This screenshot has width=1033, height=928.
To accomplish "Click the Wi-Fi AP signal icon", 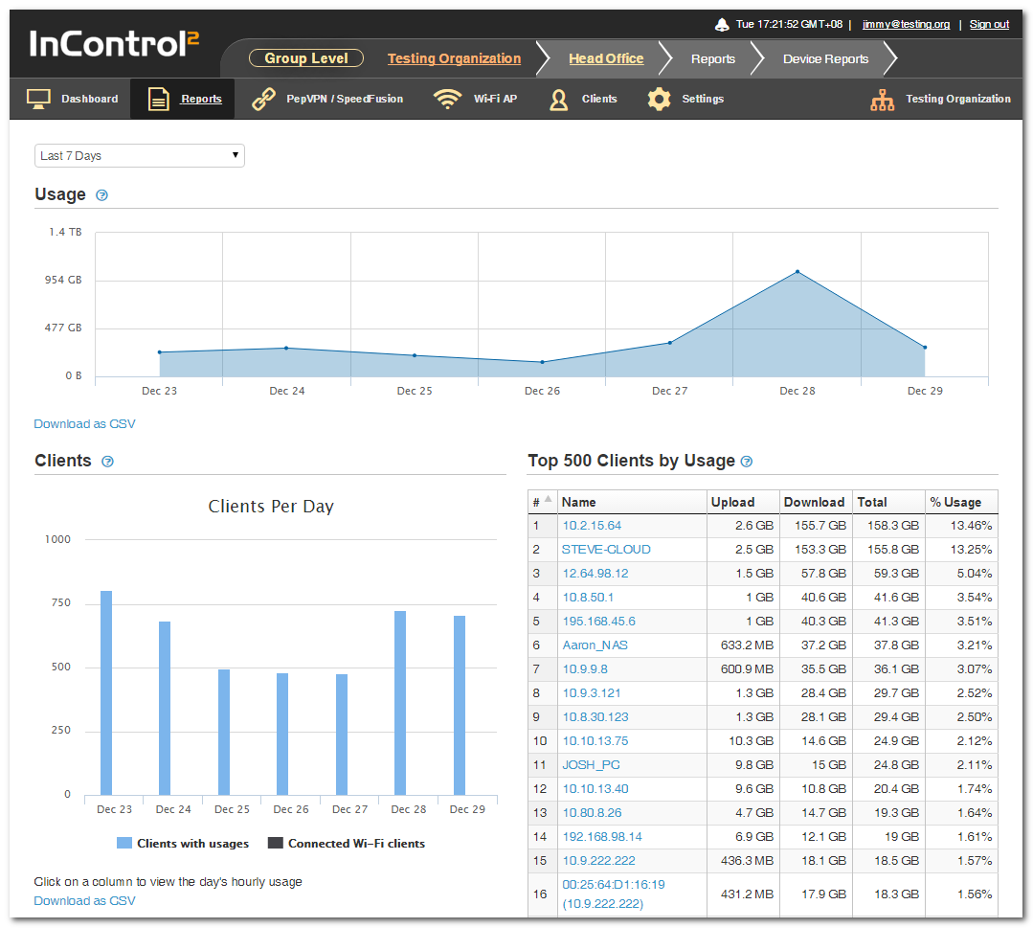I will tap(447, 99).
